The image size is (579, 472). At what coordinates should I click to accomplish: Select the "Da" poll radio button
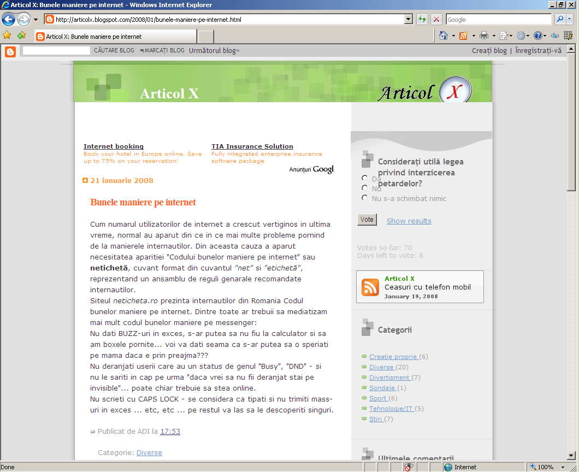point(365,178)
